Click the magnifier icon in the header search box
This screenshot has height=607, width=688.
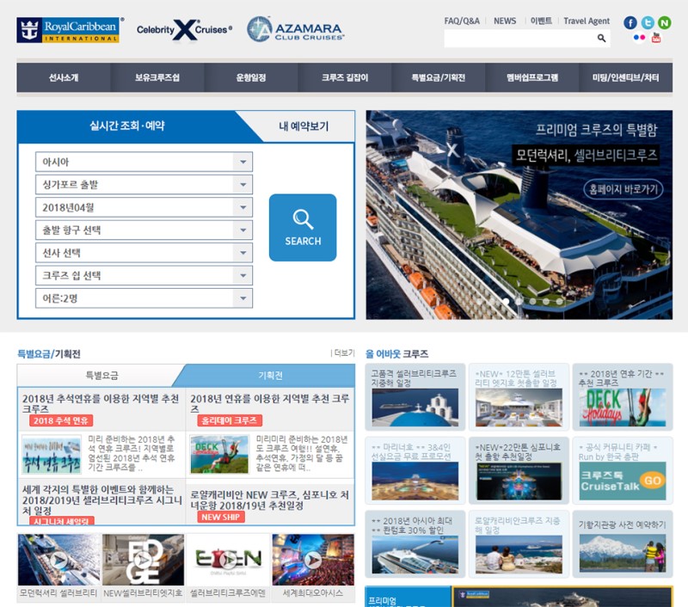(601, 38)
